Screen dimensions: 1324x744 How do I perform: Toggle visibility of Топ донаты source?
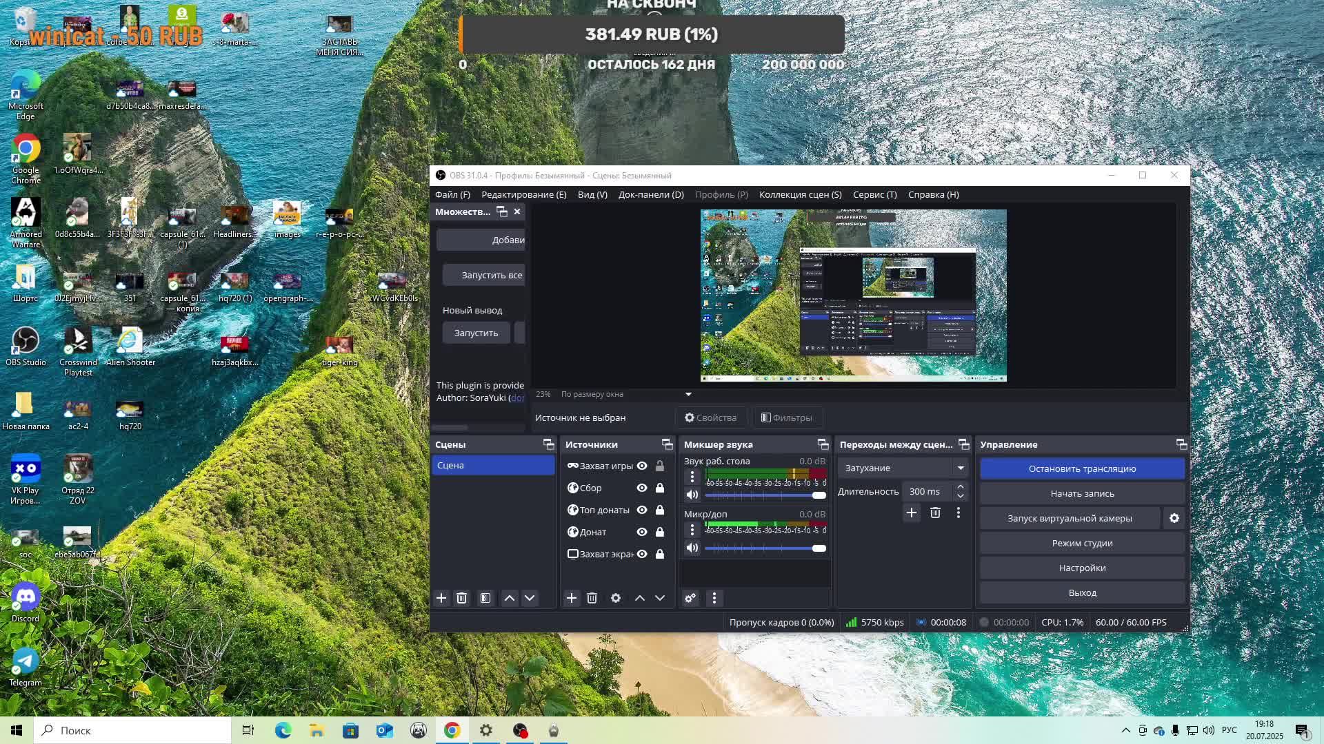(642, 510)
